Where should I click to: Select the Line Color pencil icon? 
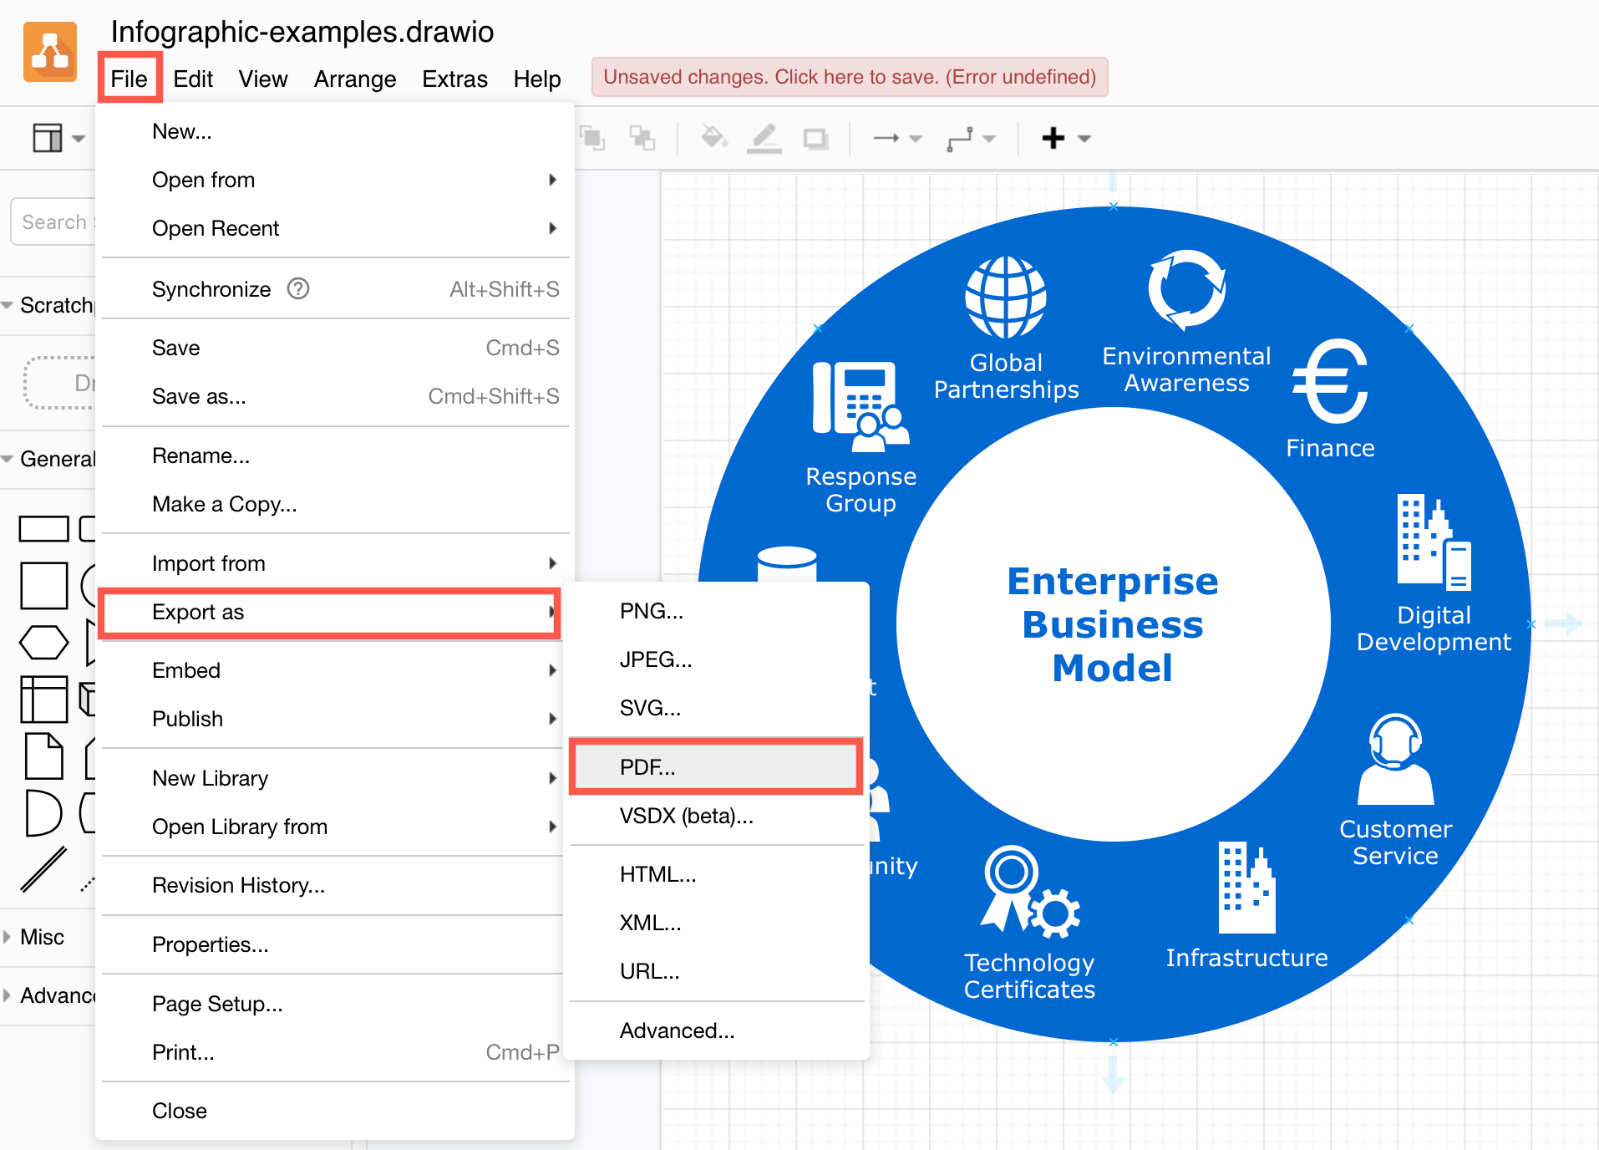coord(763,138)
